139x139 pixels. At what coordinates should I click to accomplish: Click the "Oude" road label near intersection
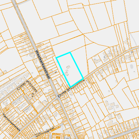click(x=62, y=94)
